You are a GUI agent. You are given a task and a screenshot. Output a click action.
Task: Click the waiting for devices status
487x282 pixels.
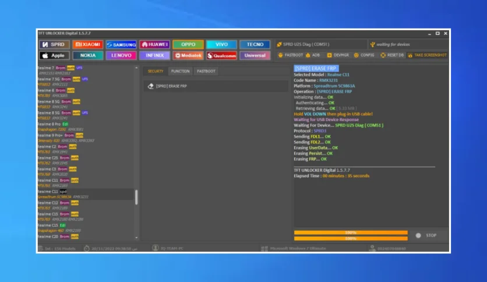pos(390,44)
